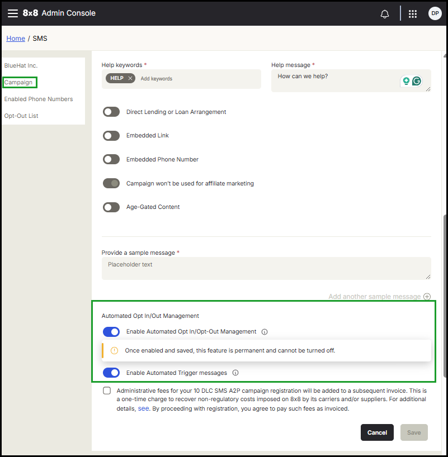Open the apps grid launcher

(x=412, y=14)
